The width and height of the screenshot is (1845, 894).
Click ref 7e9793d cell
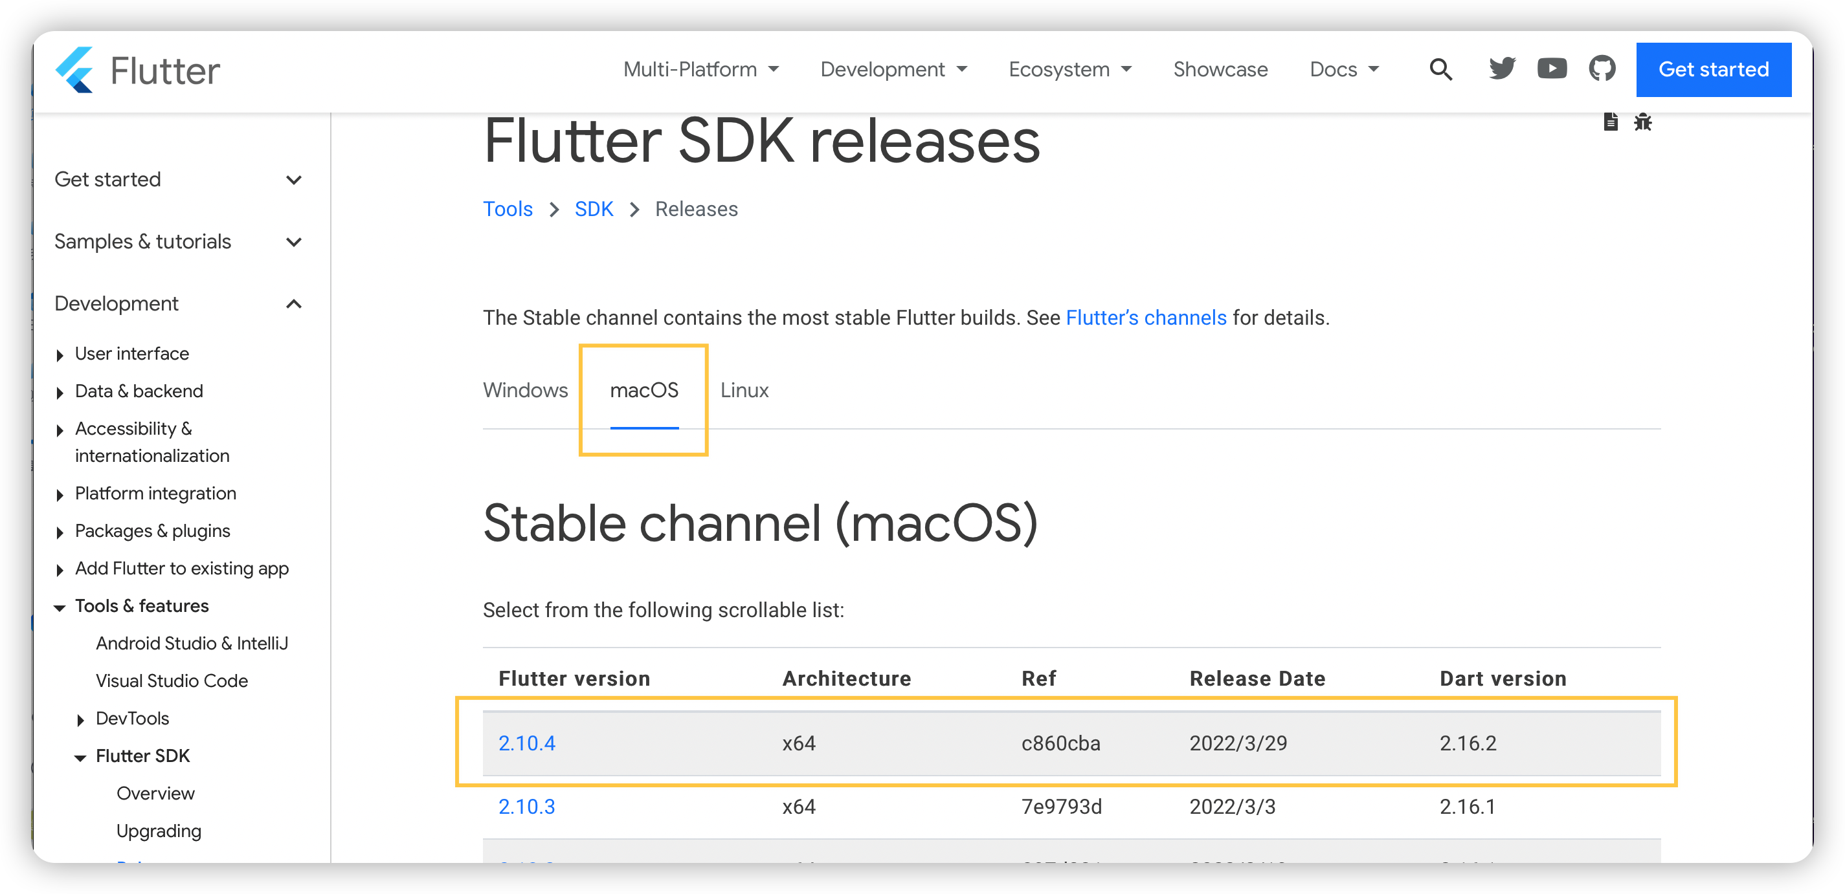tap(1061, 806)
